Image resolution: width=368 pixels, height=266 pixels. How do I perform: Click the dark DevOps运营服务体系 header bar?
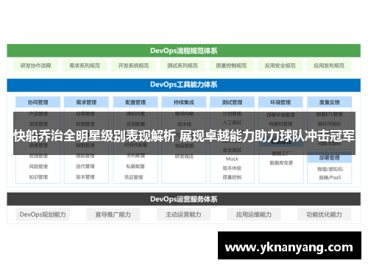pos(184,199)
